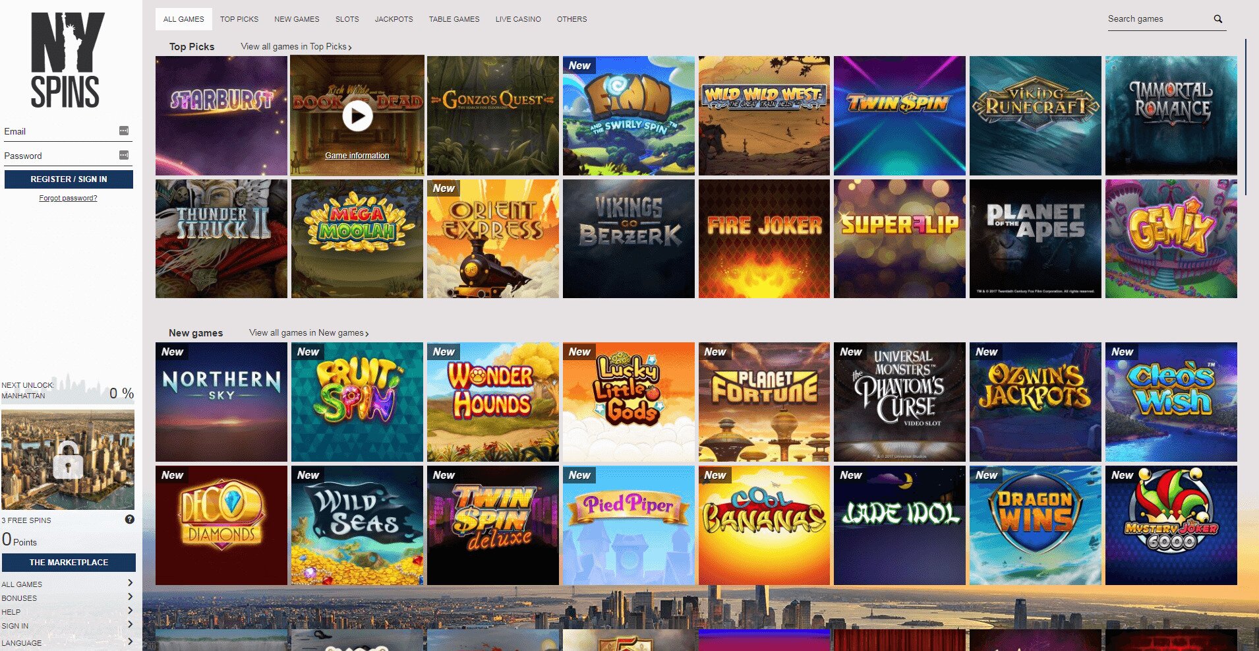Viewport: 1259px width, 651px height.
Task: Open the LIVE CASINO tab
Action: click(x=517, y=19)
